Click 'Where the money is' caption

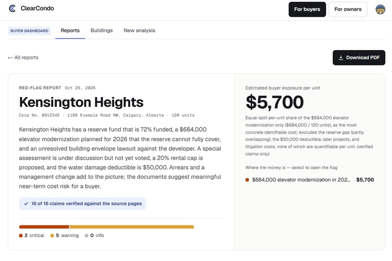[291, 168]
